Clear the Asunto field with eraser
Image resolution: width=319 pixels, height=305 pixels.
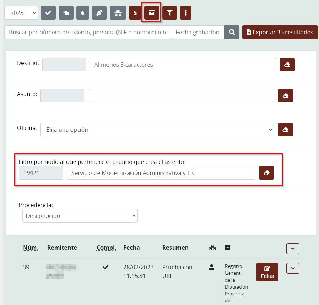[285, 96]
